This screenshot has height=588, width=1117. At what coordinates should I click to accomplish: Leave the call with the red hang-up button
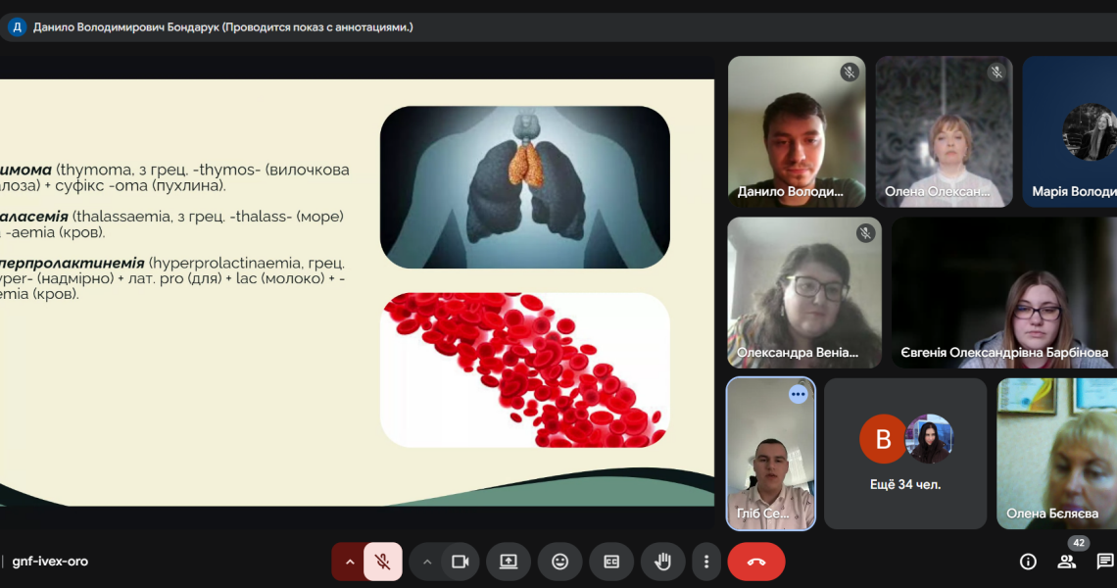(755, 562)
